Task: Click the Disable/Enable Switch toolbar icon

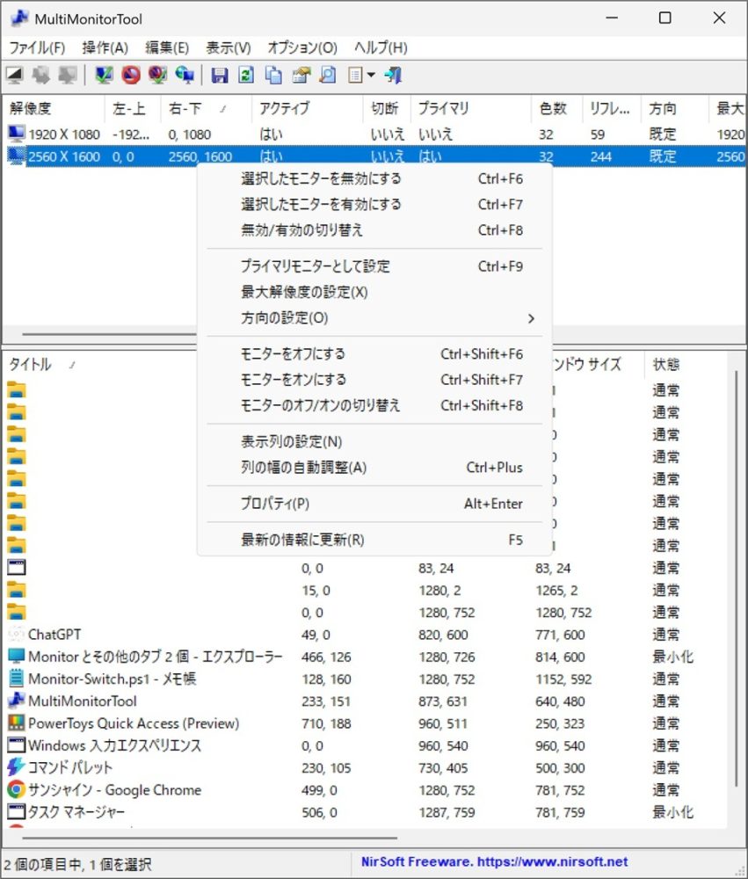Action: coord(158,75)
